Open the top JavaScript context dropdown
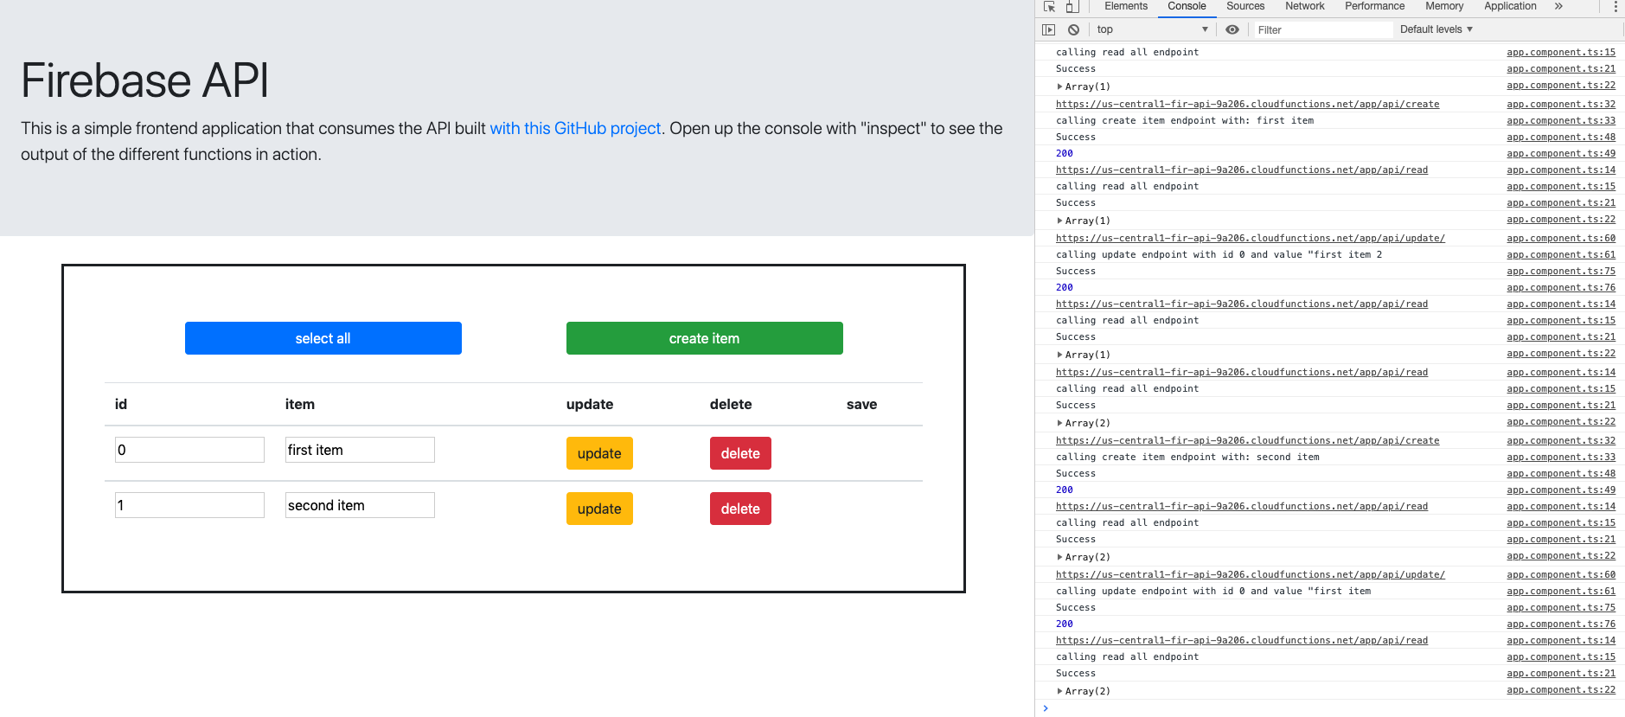This screenshot has width=1625, height=717. (1151, 29)
